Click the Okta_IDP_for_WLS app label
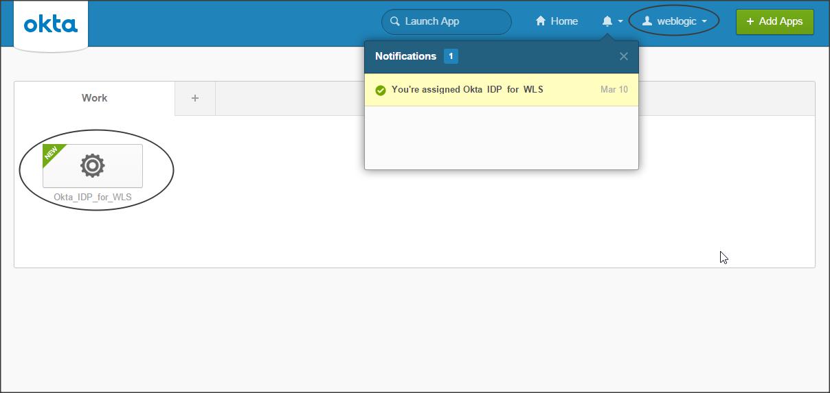 click(x=93, y=198)
